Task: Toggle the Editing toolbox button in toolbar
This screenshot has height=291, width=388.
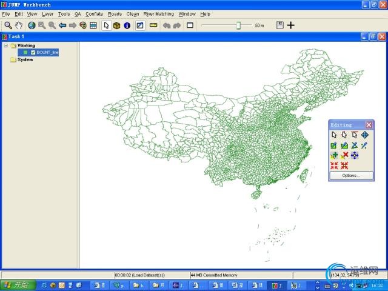Action: pos(139,25)
